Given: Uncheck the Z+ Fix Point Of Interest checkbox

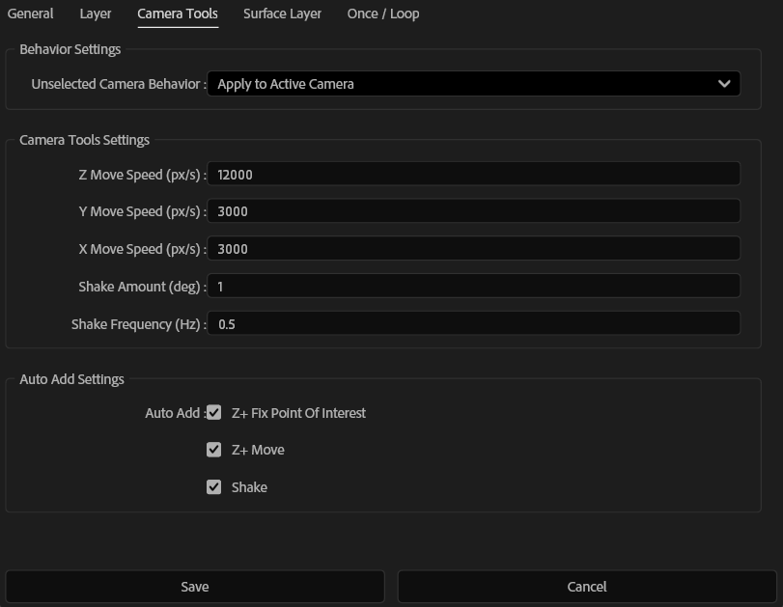Looking at the screenshot, I should tap(212, 412).
